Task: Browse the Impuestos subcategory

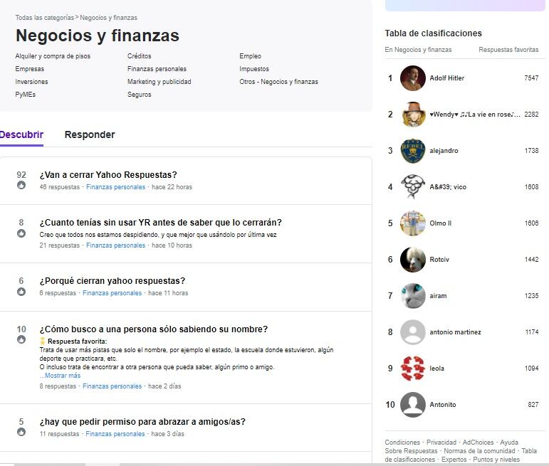Action: [x=254, y=69]
